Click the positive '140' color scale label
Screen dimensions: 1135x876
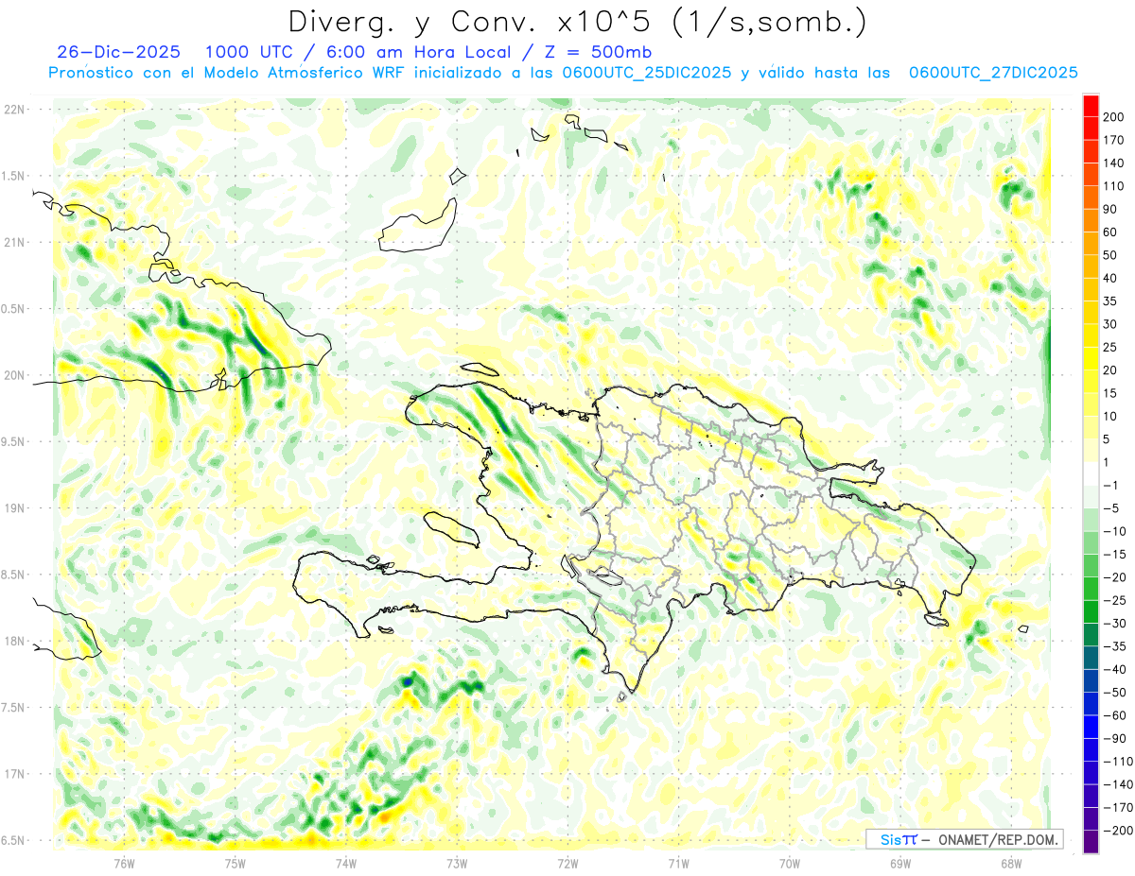1115,163
